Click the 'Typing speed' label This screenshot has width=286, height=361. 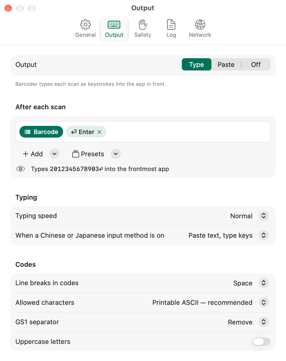(x=36, y=216)
